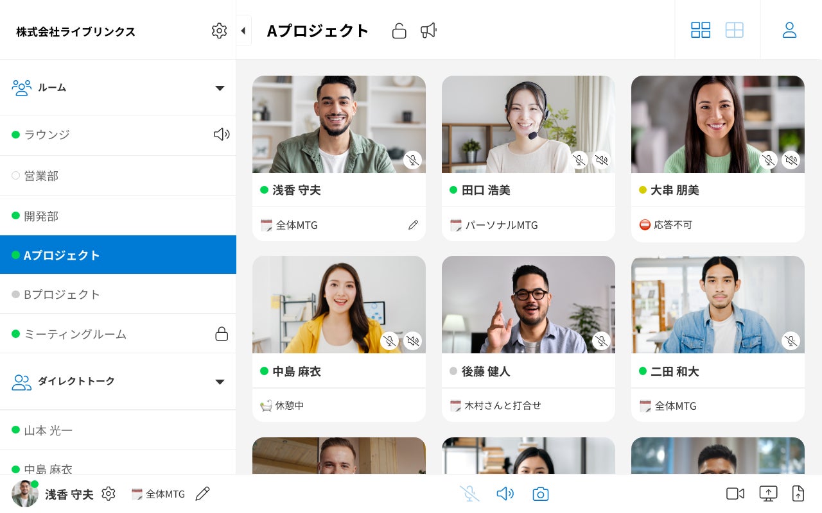
Task: Click the name 中島 麻衣 on her card
Action: 297,371
